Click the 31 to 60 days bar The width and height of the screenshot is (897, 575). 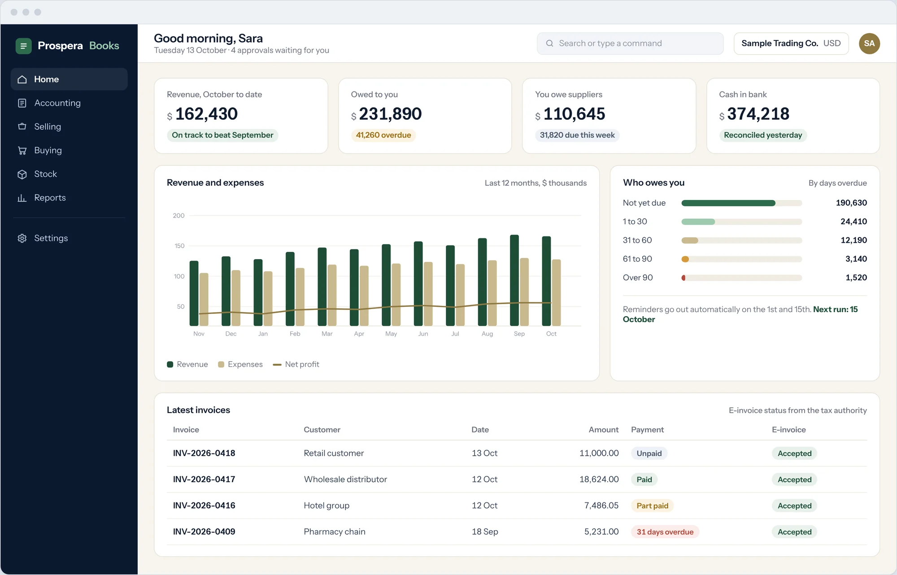coord(741,240)
